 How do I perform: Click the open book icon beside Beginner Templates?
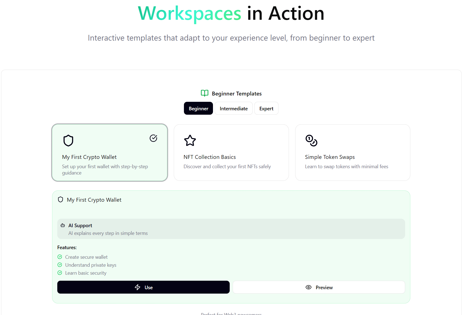point(204,93)
